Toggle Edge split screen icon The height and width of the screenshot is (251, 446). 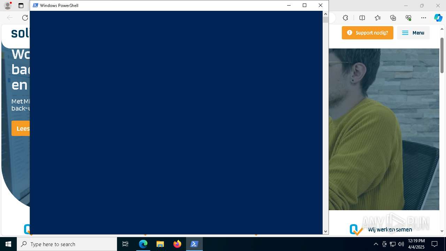[x=362, y=18]
